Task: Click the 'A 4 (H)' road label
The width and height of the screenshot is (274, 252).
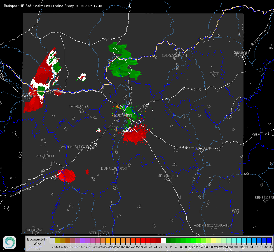Action: click(x=184, y=148)
